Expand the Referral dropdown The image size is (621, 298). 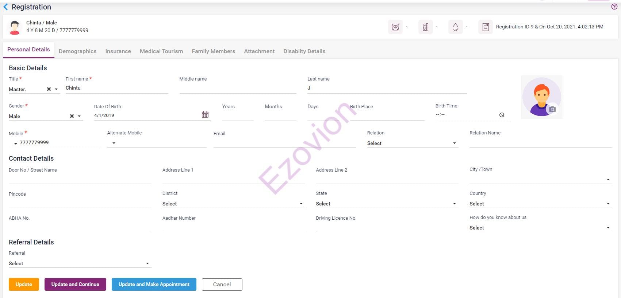coord(147,263)
